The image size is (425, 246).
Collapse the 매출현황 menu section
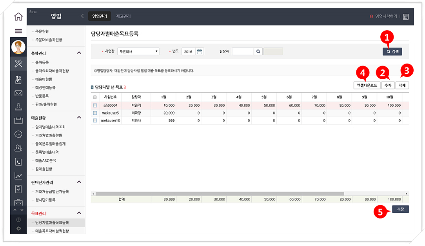[79, 117]
